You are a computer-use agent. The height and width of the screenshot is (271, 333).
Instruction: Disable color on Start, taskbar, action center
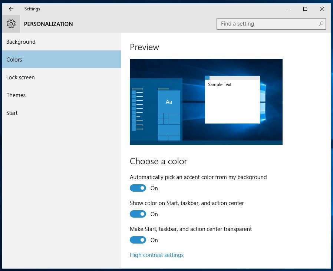tap(138, 214)
